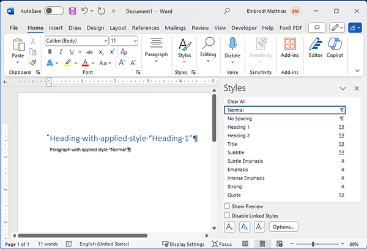Enable the Show Preview checkbox
The image size is (367, 249).
click(227, 206)
